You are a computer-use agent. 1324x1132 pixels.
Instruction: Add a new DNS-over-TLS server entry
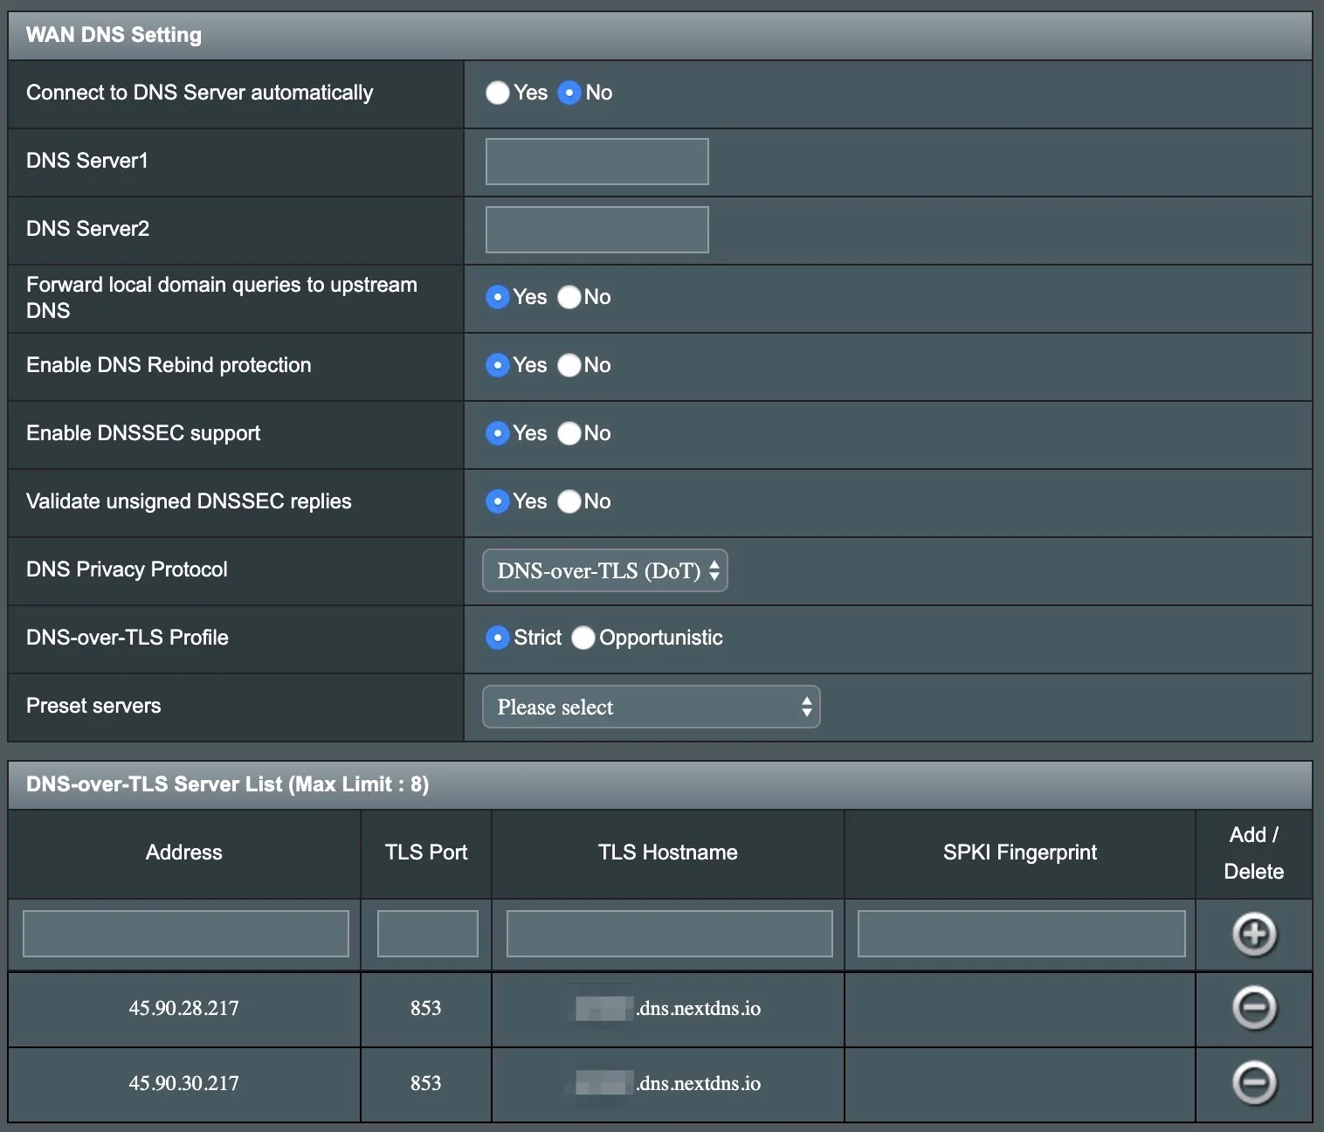point(1253,934)
